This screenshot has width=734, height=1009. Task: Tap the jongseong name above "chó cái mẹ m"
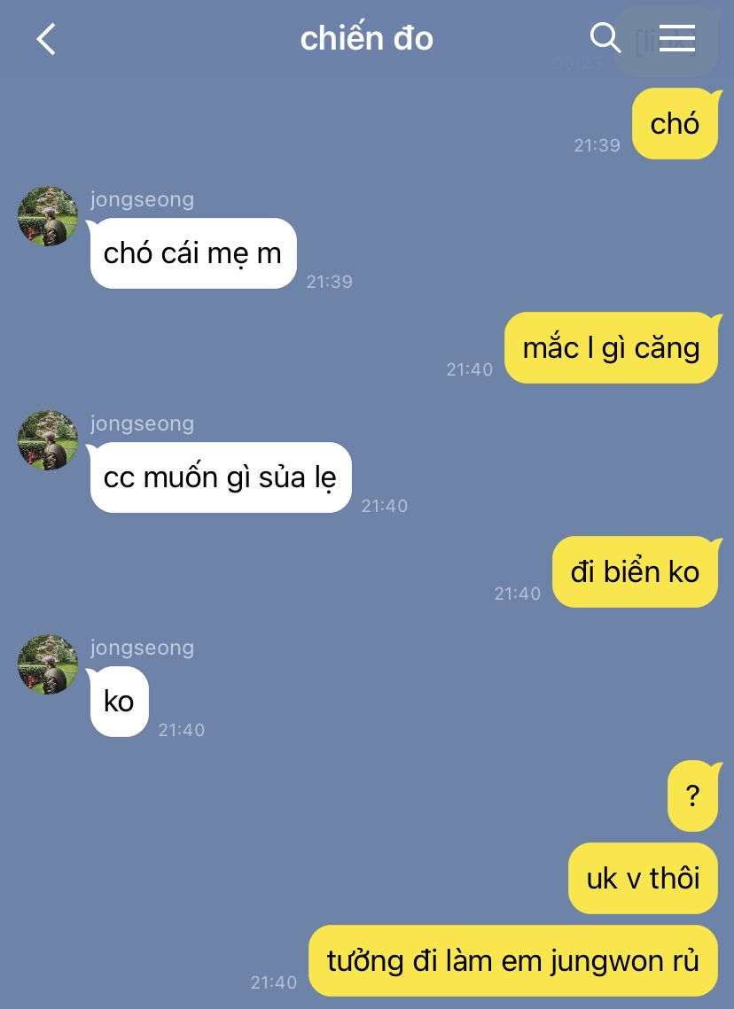(x=143, y=199)
